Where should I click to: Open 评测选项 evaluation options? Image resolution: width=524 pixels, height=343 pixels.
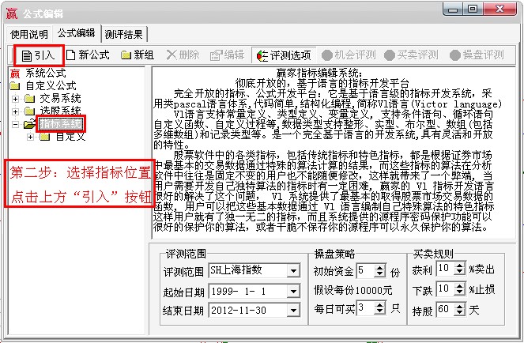click(x=283, y=55)
